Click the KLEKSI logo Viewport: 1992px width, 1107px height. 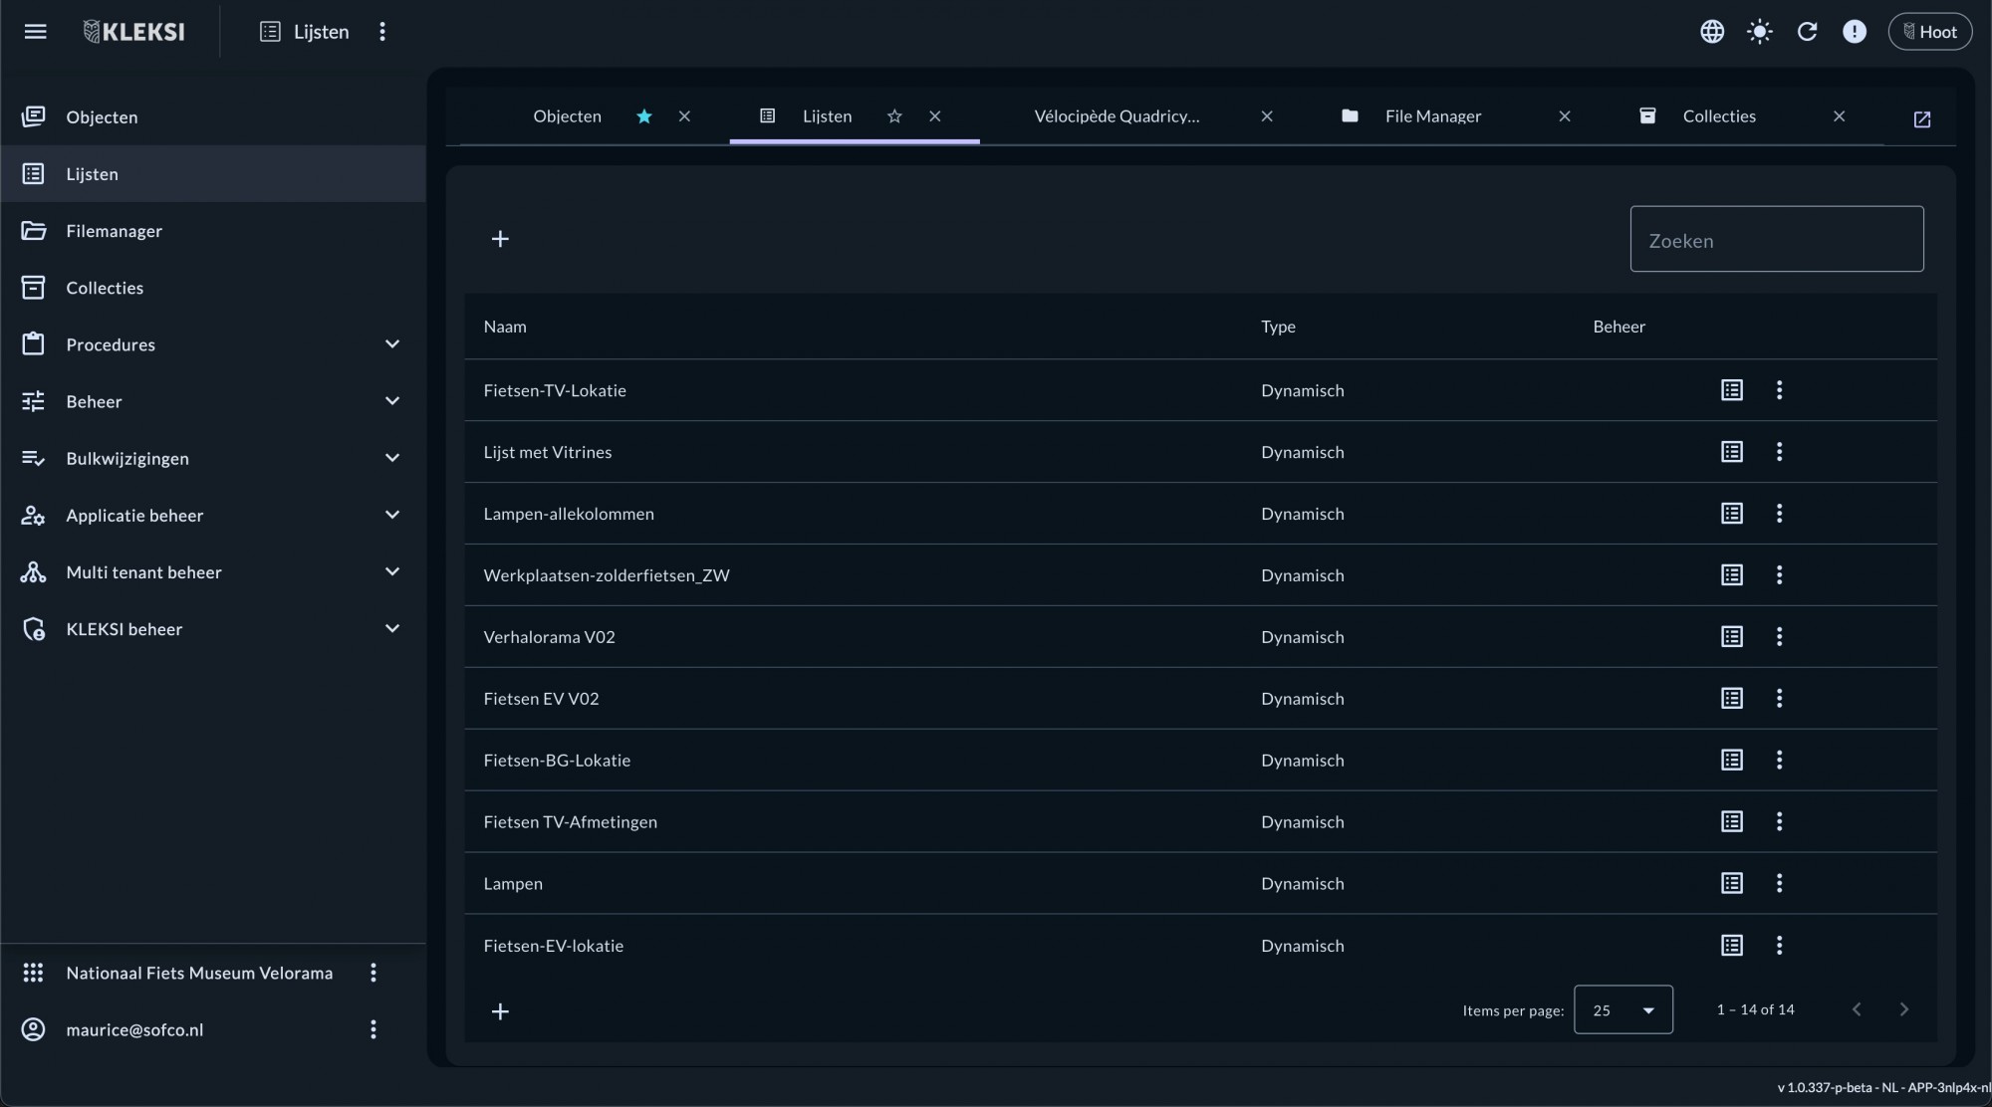(133, 32)
